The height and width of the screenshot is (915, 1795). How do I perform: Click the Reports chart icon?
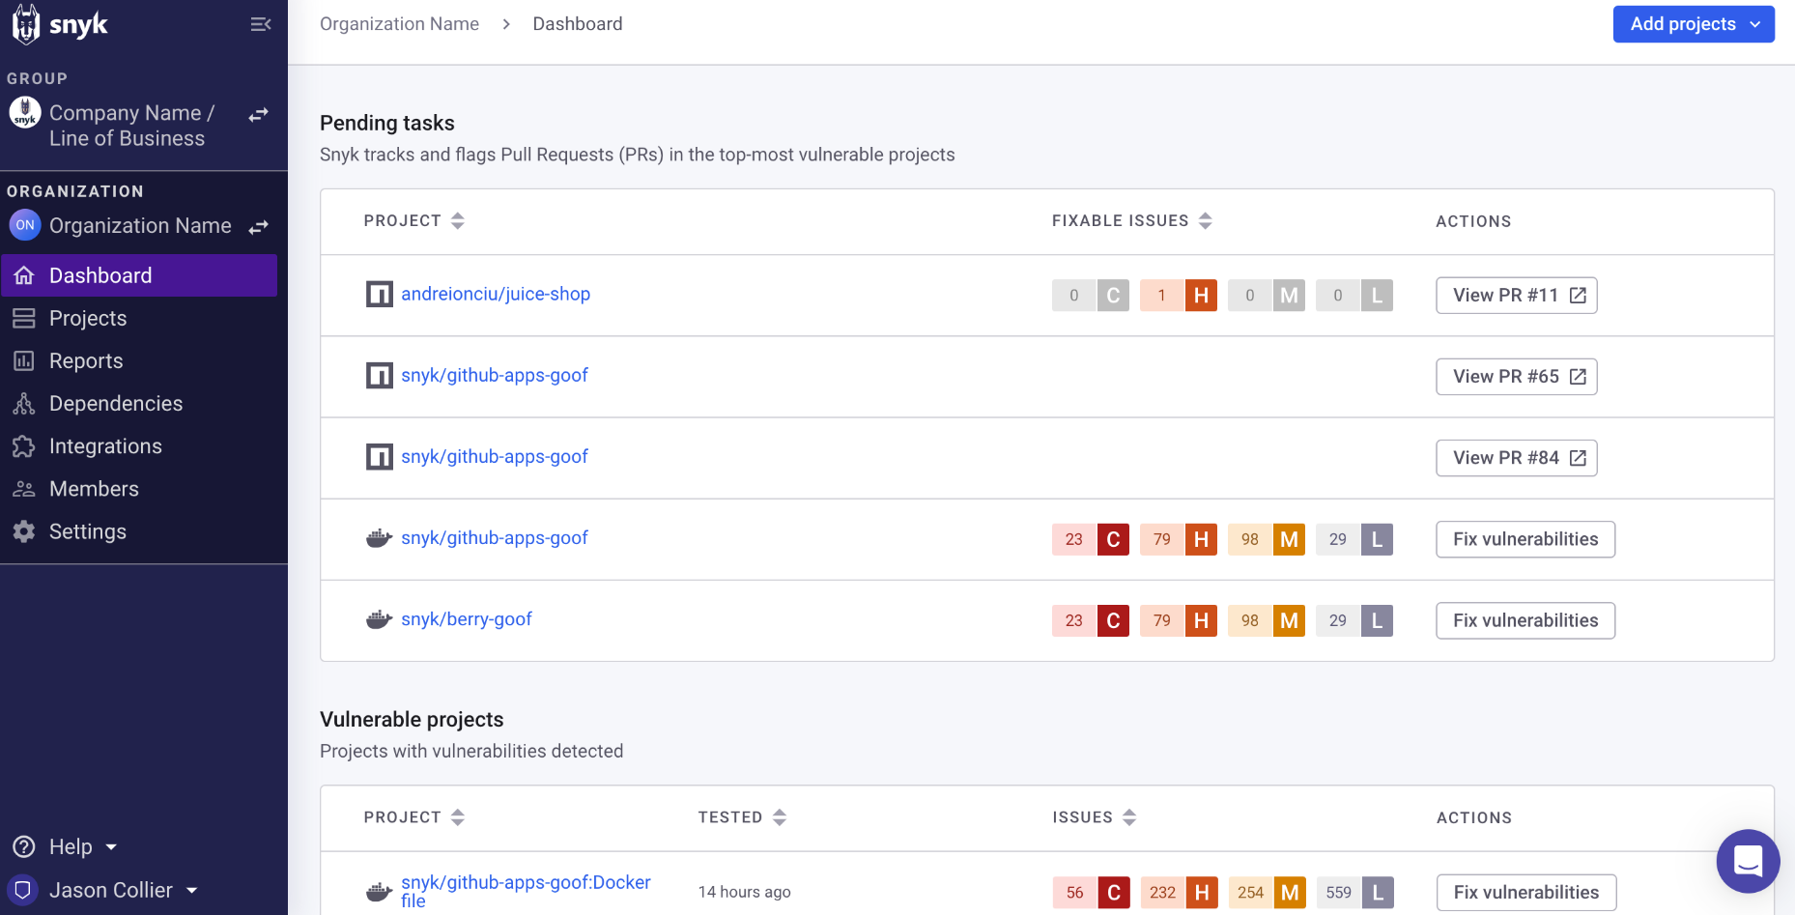click(24, 360)
